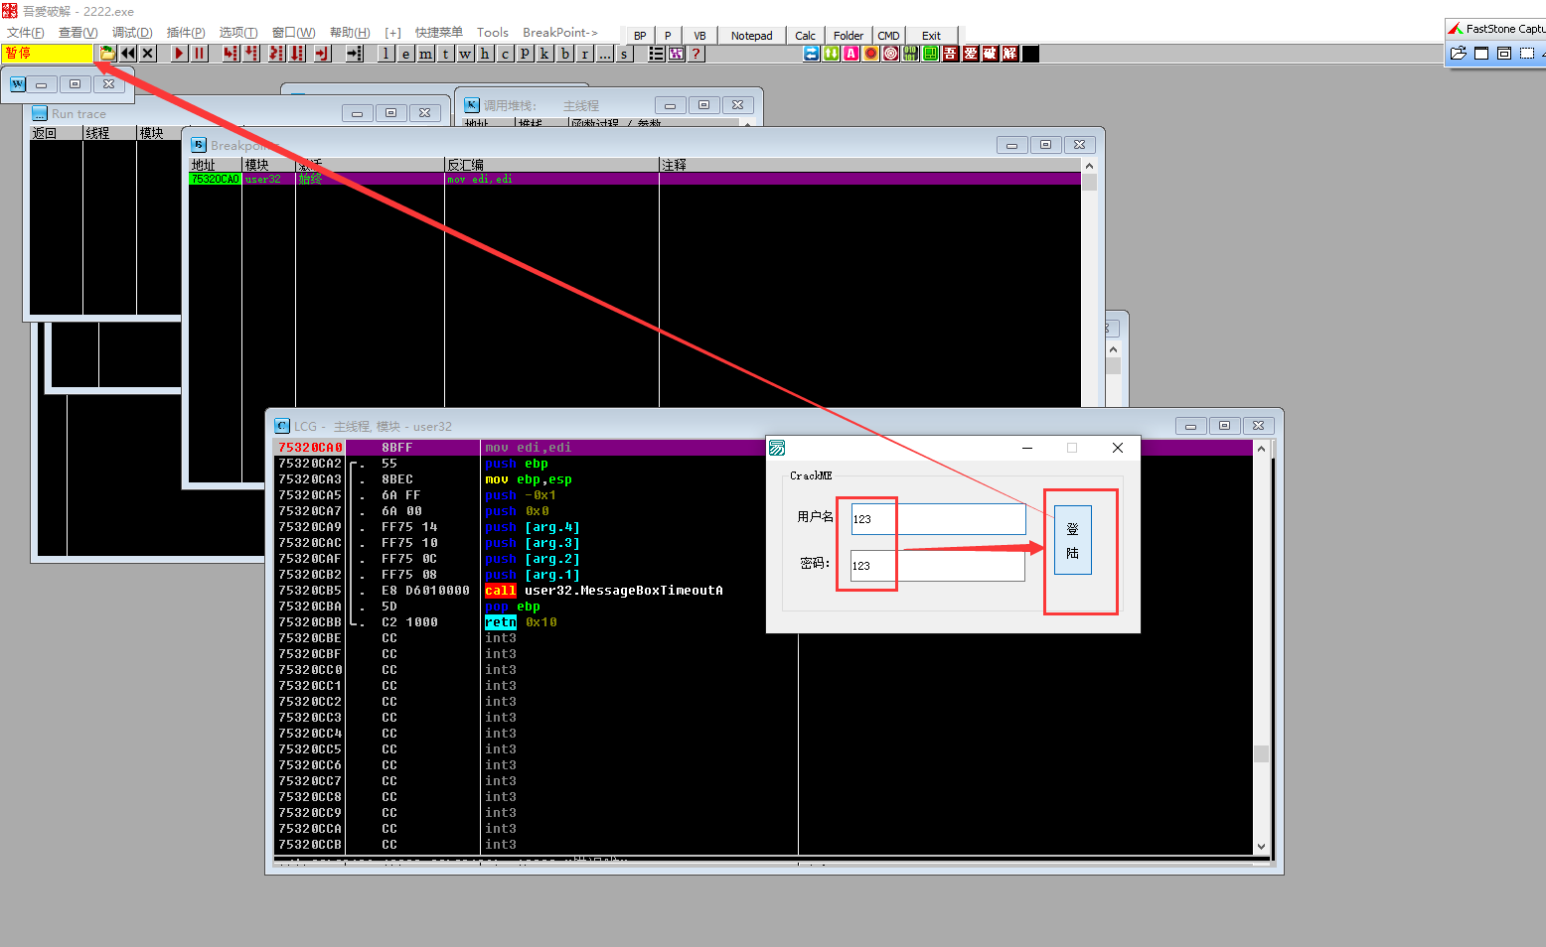Click the Restart program rewind icon
Screen dimensions: 1546x947
click(x=128, y=54)
